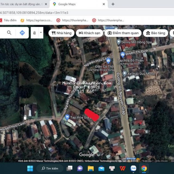This screenshot has width=174, height=174.
Task: Filter map by Khách sạn hotels
Action: (89, 33)
